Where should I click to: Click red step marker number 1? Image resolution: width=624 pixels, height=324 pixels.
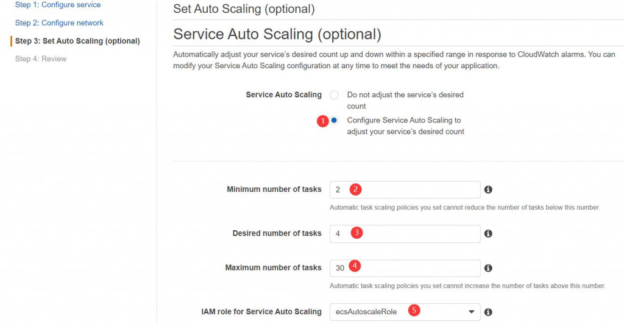pos(322,121)
